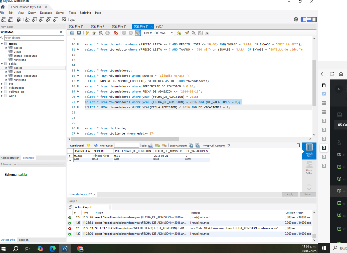Open the Session tab
347x253 pixels.
click(x=24, y=240)
